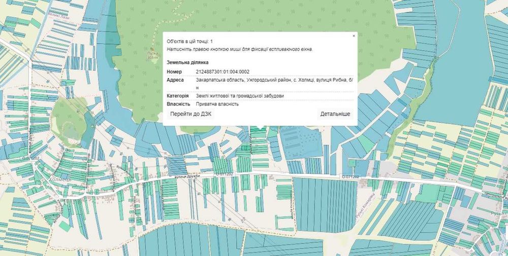Click the 'Категорія' field label
This screenshot has height=256, width=508.
tap(177, 96)
